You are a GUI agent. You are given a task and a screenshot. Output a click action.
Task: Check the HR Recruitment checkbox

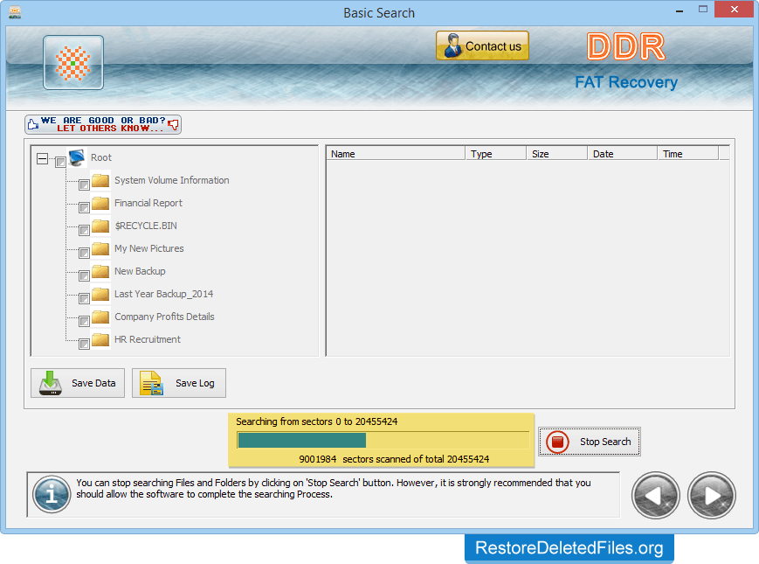click(84, 344)
